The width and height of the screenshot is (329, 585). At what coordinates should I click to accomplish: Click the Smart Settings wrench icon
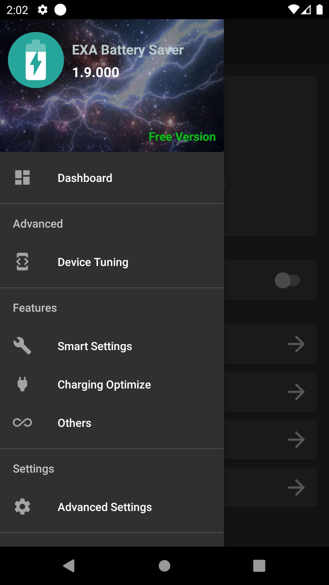click(22, 346)
